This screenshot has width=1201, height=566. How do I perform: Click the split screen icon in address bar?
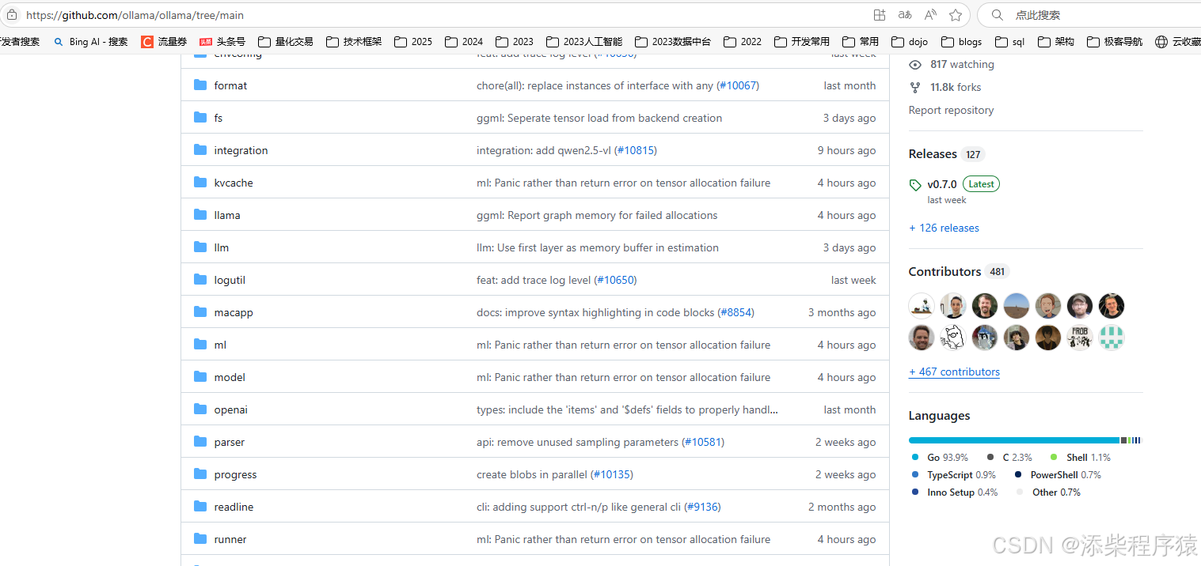(880, 15)
